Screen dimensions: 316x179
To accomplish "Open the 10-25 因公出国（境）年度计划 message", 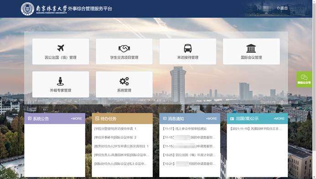I will tap(189, 155).
